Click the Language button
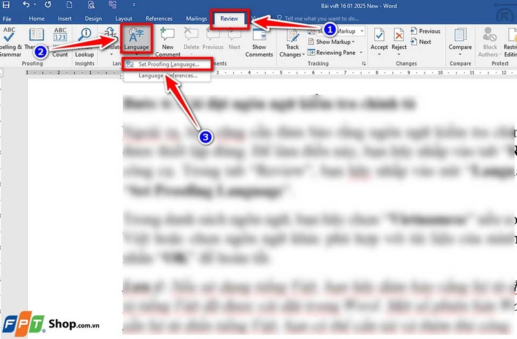 click(136, 39)
